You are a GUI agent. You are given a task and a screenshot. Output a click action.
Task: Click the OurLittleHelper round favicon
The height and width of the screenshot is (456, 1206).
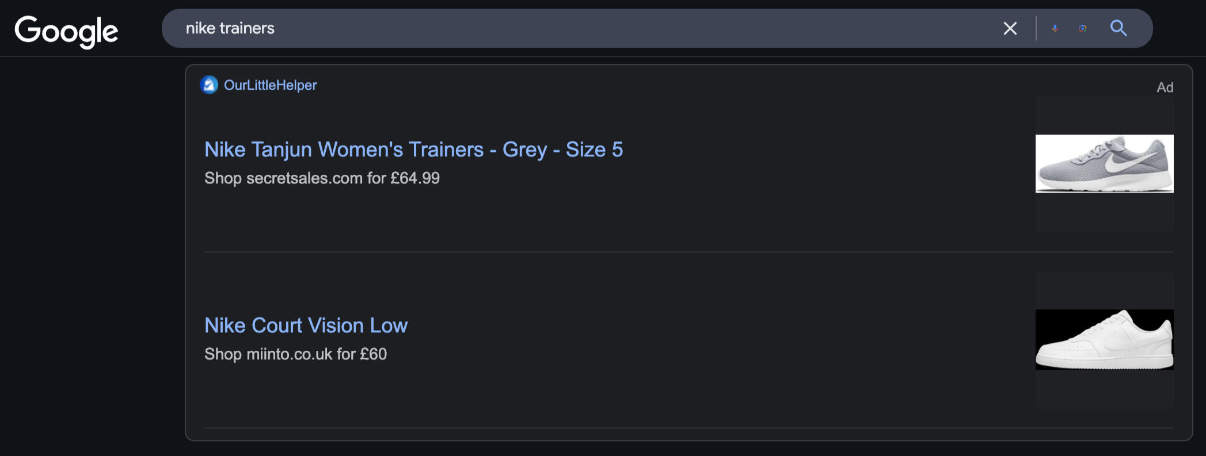[x=209, y=85]
